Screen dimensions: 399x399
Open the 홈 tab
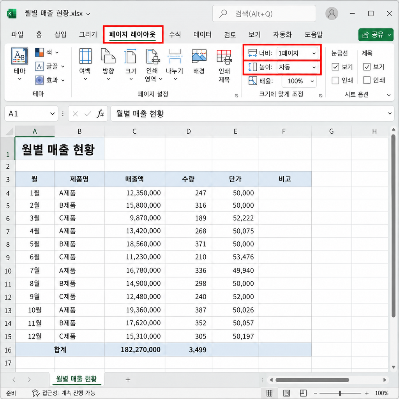(39, 34)
